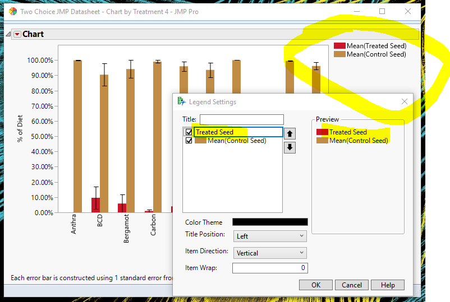Screen dimensions: 450x302
Task: Click the Legend Settings dialog icon
Action: 182,101
